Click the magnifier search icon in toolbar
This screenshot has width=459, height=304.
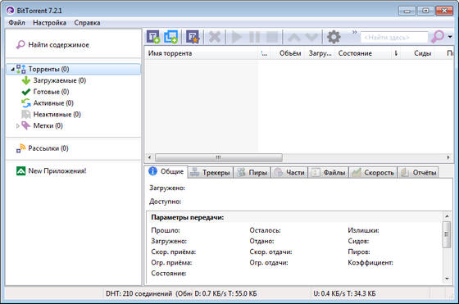[438, 37]
